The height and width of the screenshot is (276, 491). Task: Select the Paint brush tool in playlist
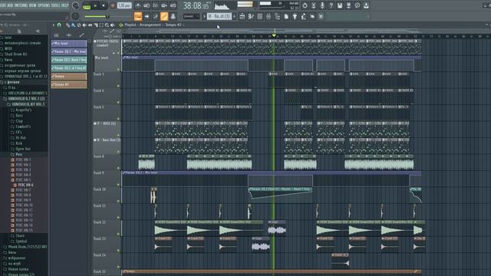(x=74, y=25)
